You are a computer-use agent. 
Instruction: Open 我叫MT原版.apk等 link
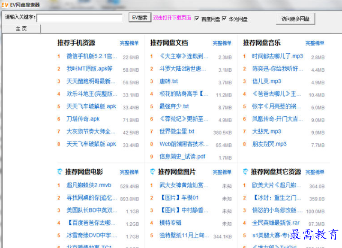click(90, 69)
